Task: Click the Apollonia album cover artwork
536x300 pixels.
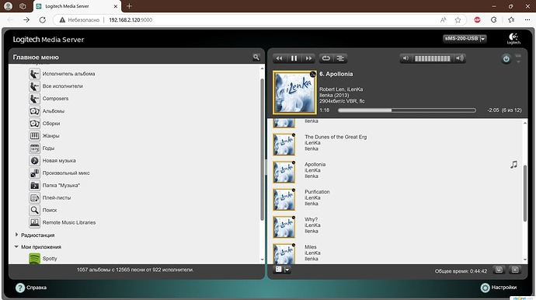Action: 294,92
